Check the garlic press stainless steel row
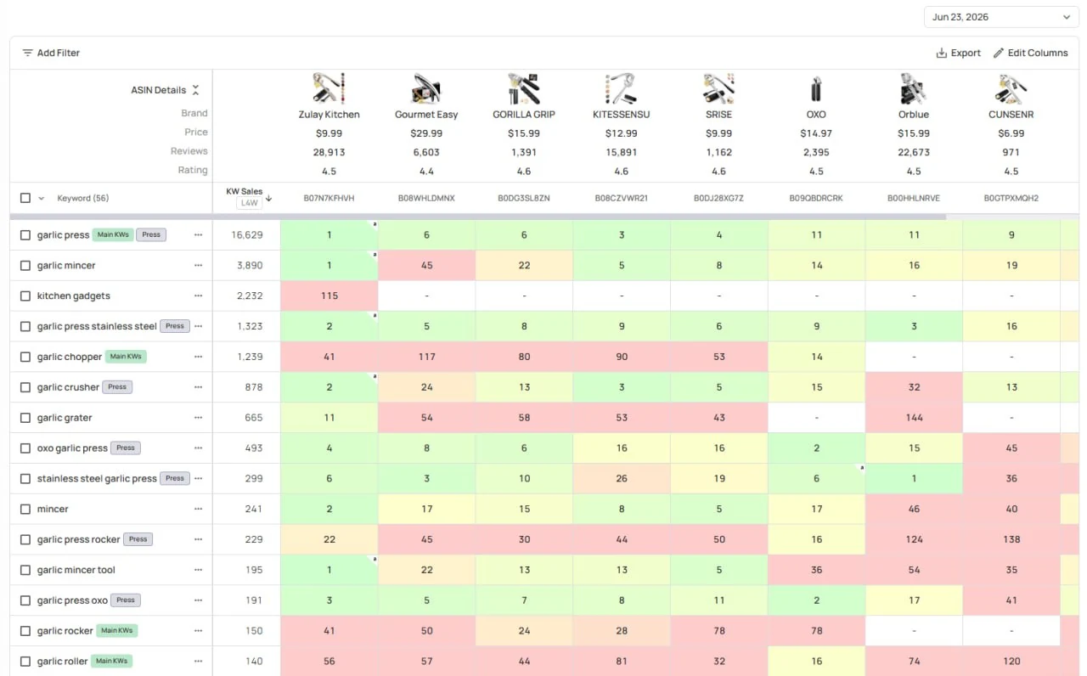The height and width of the screenshot is (676, 1087). click(x=25, y=326)
